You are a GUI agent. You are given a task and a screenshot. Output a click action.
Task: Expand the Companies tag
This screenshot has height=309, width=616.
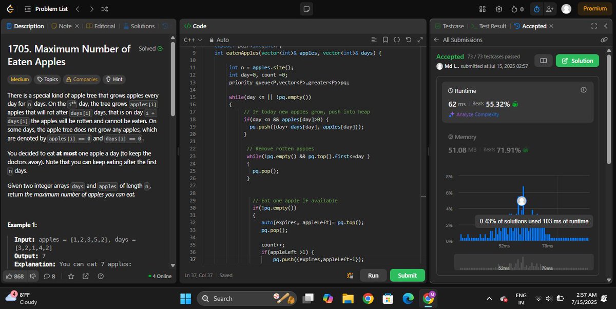(x=82, y=80)
